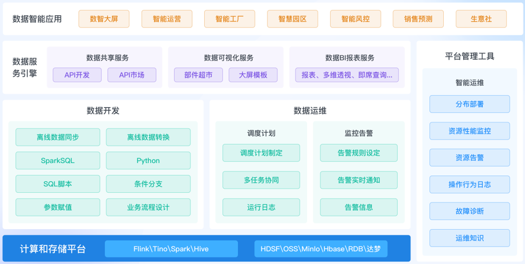Click the 调度计划制定 box
525x264 pixels.
pyautogui.click(x=261, y=153)
